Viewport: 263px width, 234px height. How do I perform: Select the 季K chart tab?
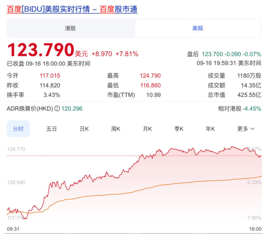click(179, 129)
